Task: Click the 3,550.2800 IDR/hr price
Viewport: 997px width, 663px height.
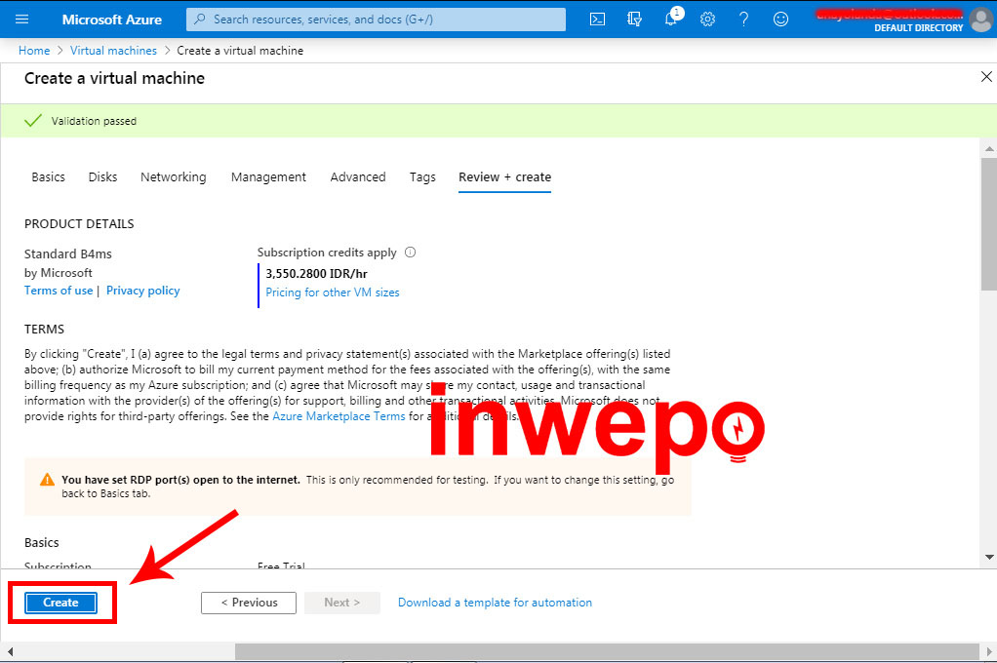Action: click(317, 273)
